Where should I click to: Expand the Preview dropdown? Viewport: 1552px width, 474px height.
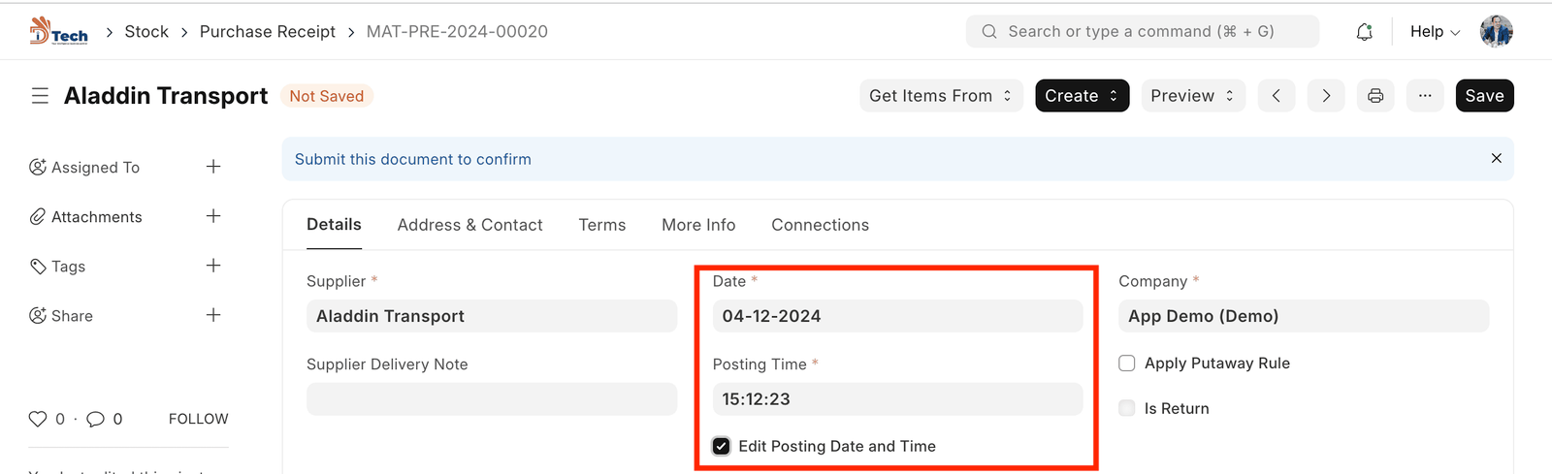1192,96
